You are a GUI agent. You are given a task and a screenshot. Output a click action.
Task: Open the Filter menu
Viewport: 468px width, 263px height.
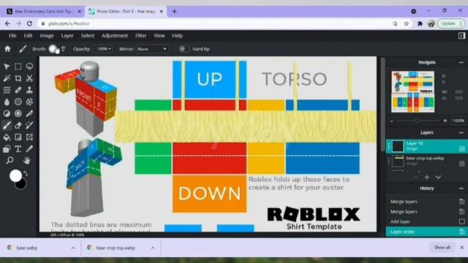pos(141,36)
